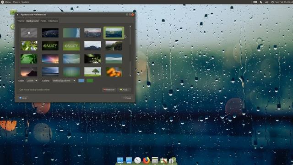Select the dark foliage wallpaper
Viewport: 293px width, 165px height.
(92, 59)
